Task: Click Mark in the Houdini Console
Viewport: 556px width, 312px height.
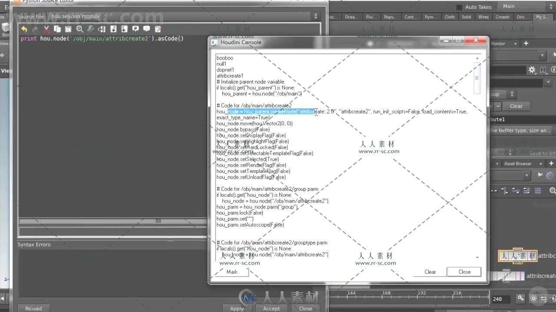Action: pyautogui.click(x=232, y=272)
